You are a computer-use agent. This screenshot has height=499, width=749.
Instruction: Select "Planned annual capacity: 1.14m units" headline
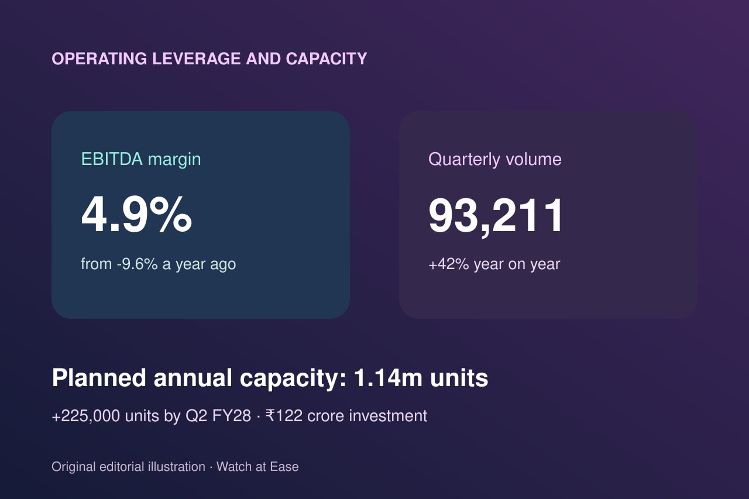pyautogui.click(x=270, y=378)
